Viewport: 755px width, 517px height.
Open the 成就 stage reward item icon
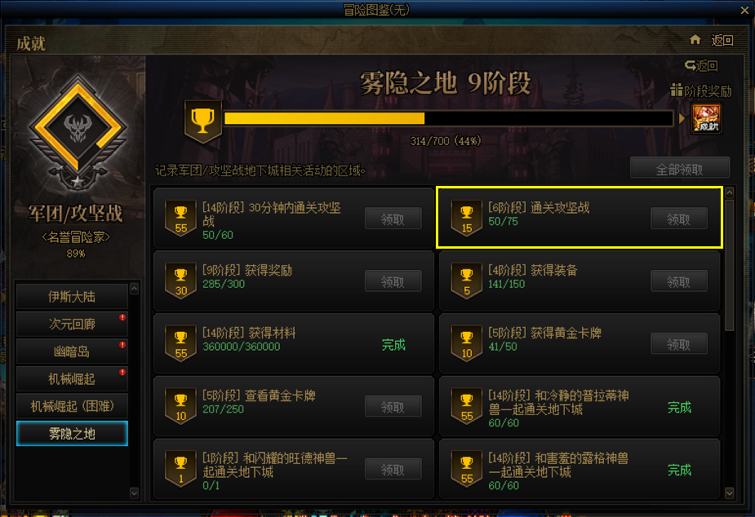706,118
